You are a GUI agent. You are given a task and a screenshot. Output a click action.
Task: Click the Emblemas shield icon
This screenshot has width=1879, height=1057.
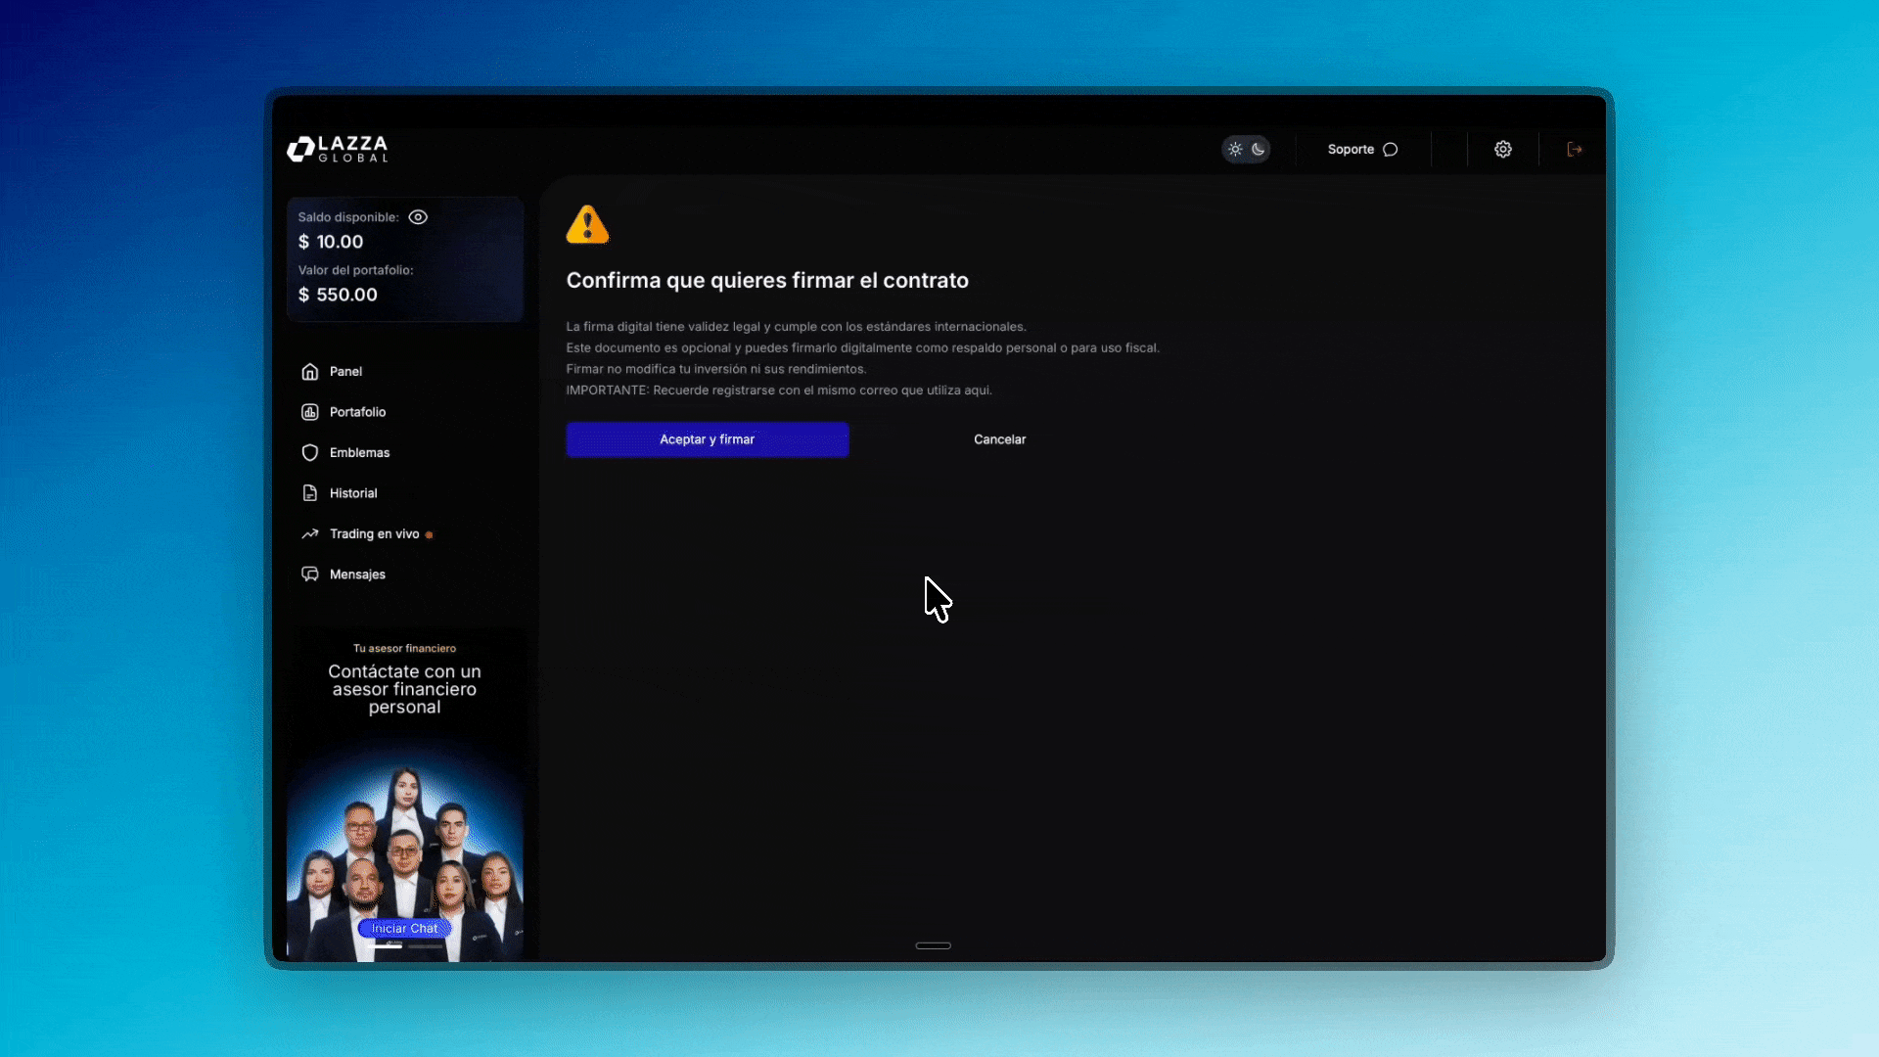coord(310,453)
